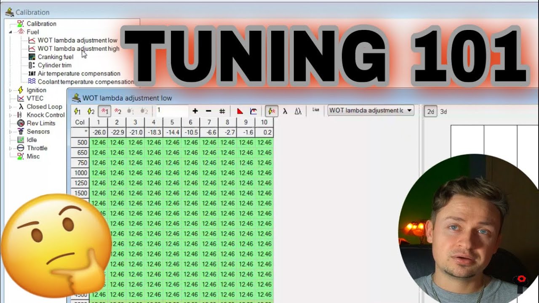The height and width of the screenshot is (303, 539).
Task: Open the WOT lambda adjustment table dropdown
Action: [371, 111]
